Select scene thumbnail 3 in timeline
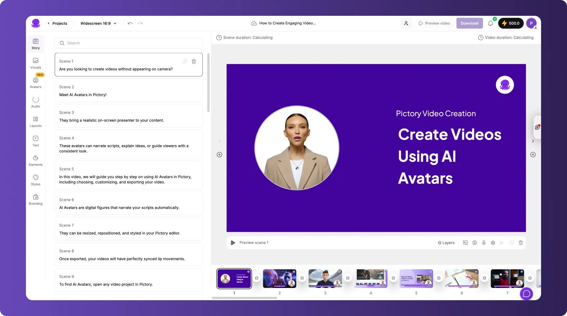This screenshot has height=316, width=567. 325,279
